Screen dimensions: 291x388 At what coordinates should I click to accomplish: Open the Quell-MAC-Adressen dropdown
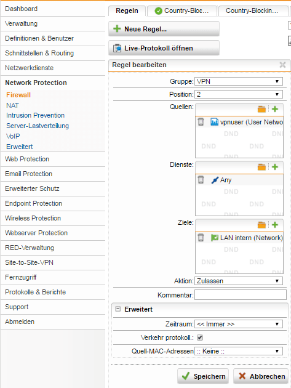(x=239, y=351)
